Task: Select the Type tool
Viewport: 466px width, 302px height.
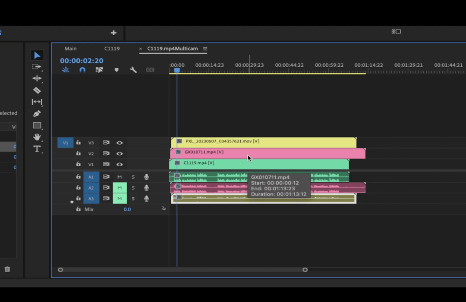Action: [37, 149]
